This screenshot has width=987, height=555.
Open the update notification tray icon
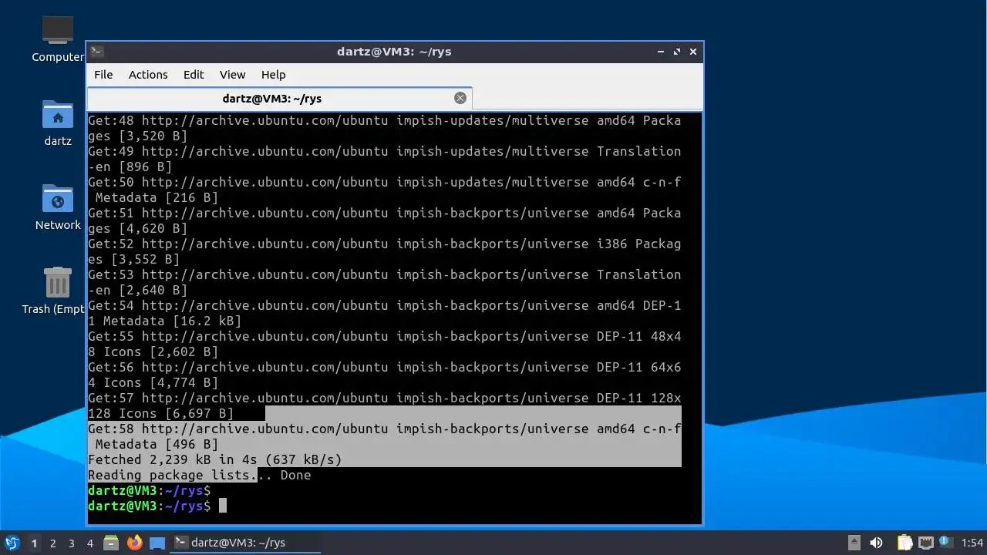click(x=946, y=542)
